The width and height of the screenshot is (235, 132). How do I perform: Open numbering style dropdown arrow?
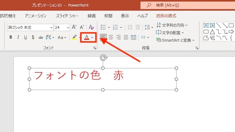point(121,27)
